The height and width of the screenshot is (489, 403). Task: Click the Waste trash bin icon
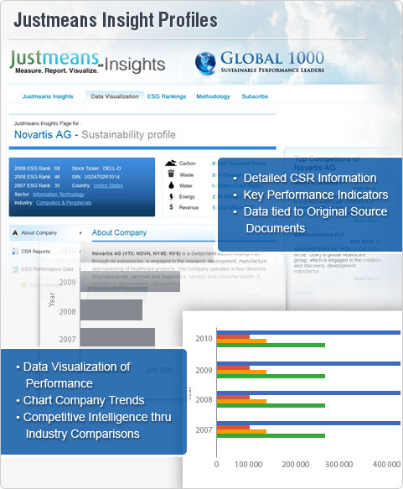pos(171,174)
